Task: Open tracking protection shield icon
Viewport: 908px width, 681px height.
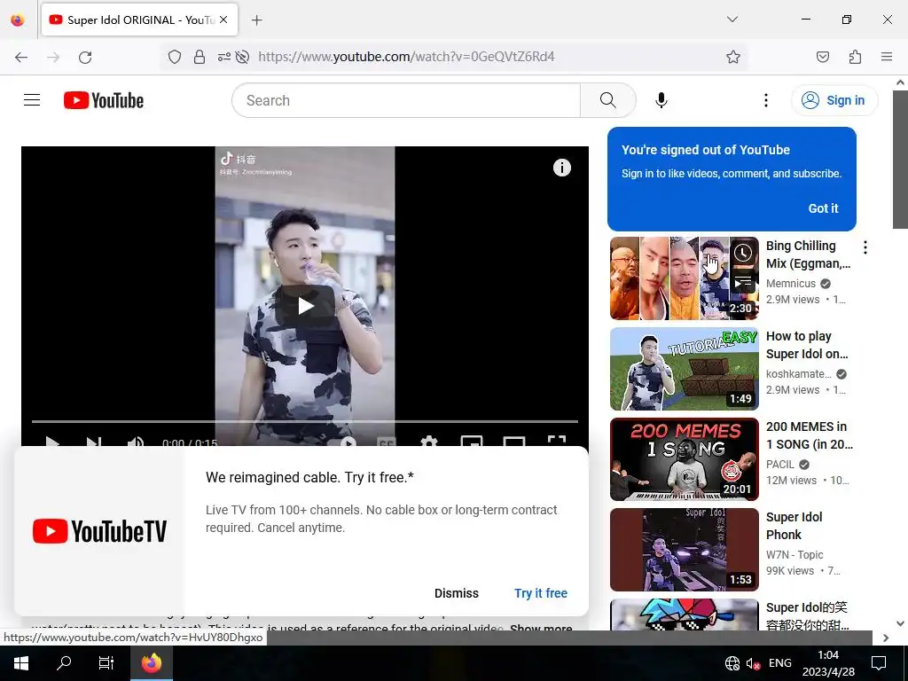Action: (x=175, y=57)
